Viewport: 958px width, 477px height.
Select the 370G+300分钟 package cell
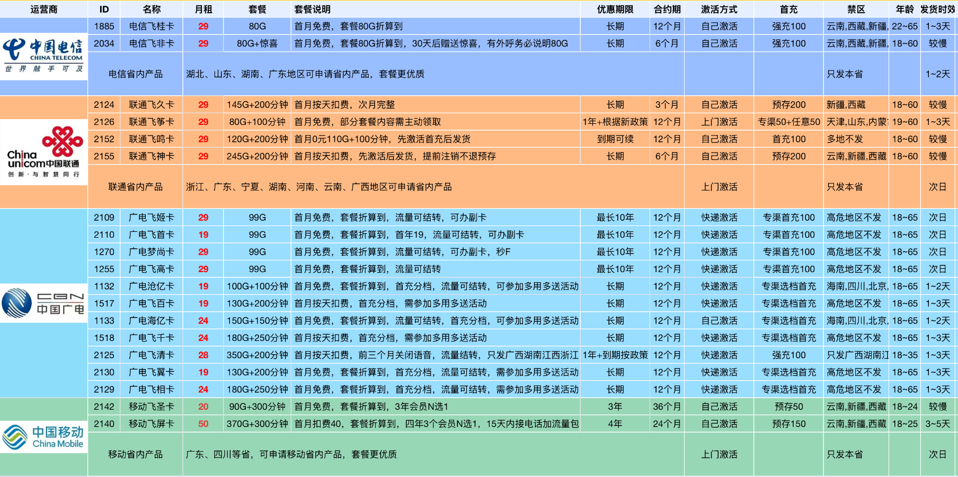(257, 424)
